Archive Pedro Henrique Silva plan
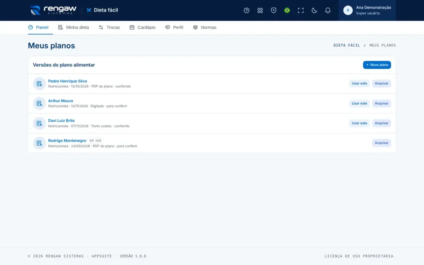424x265 pixels. [x=381, y=84]
